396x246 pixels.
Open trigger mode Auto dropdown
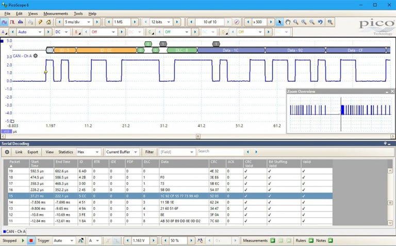(72, 241)
